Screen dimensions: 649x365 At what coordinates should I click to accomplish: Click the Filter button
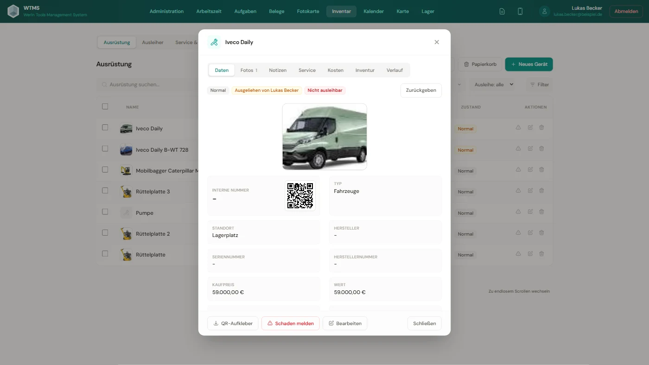point(540,84)
